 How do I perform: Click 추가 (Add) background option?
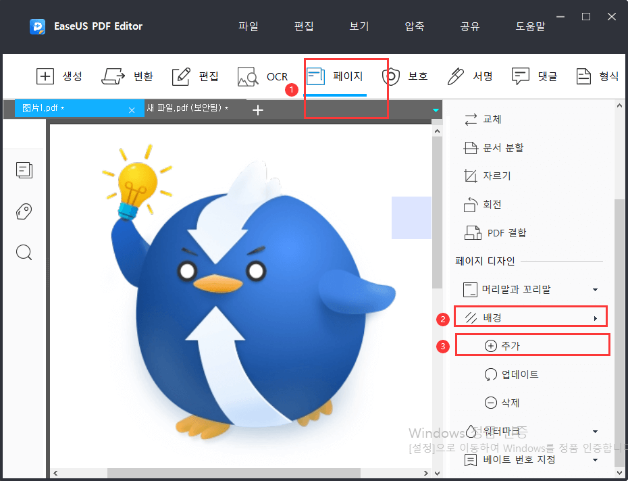pyautogui.click(x=502, y=346)
